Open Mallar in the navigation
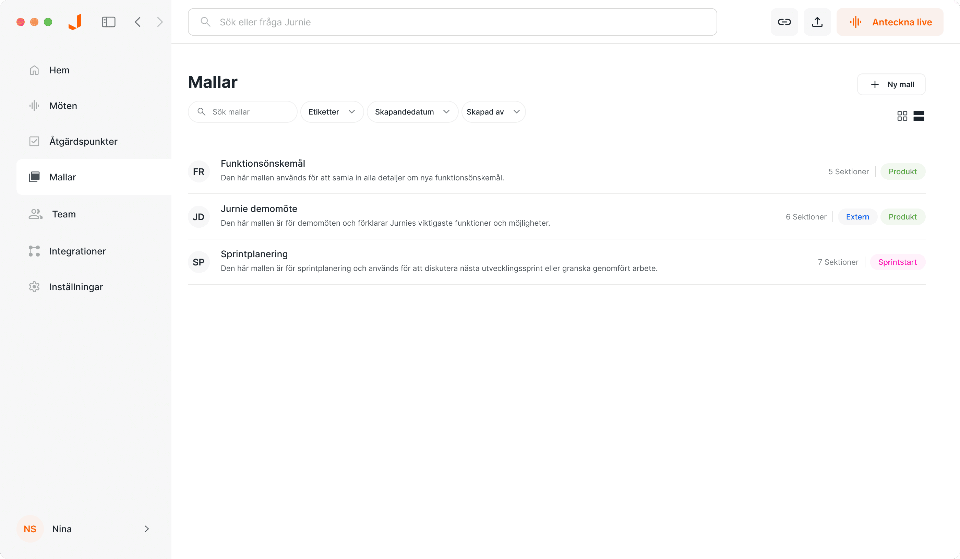960x559 pixels. click(62, 177)
